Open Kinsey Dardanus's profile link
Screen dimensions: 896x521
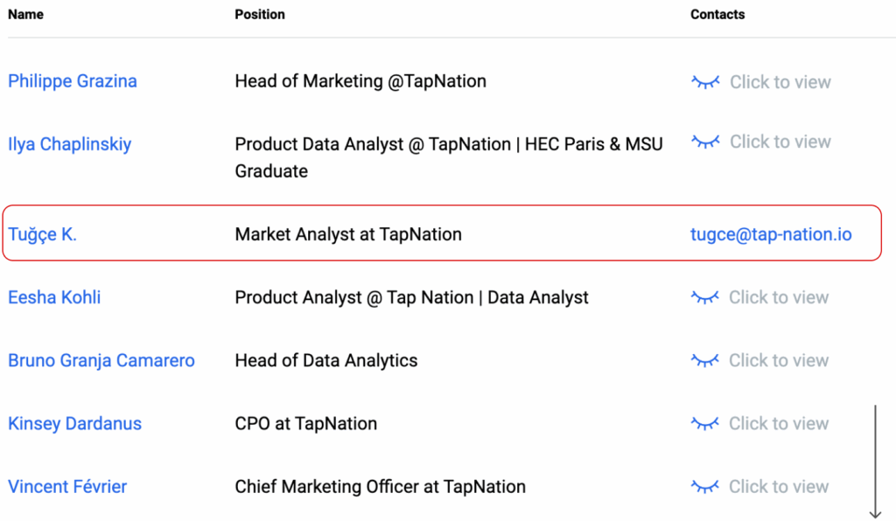pyautogui.click(x=75, y=423)
